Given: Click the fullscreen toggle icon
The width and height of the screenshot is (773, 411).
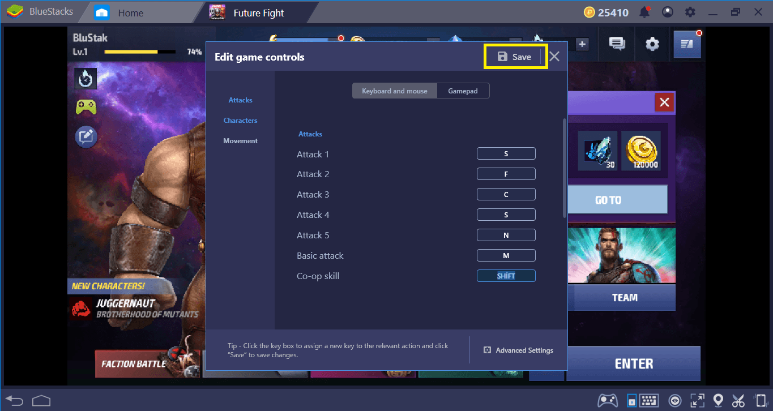Looking at the screenshot, I should click(697, 400).
